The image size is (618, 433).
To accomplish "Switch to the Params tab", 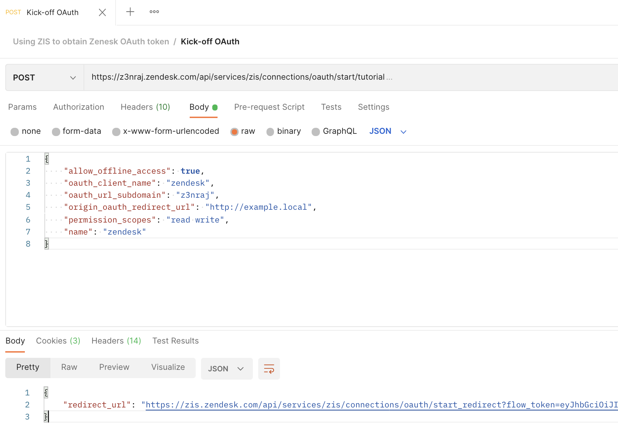I will (x=23, y=107).
